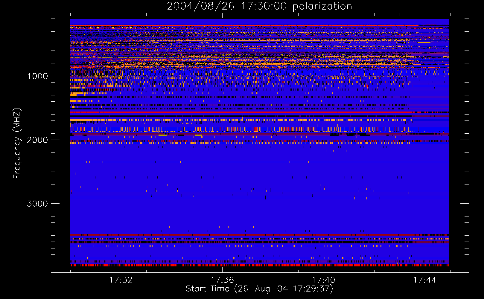Click the 1000 frequency tick label
The height and width of the screenshot is (299, 484).
pos(37,76)
